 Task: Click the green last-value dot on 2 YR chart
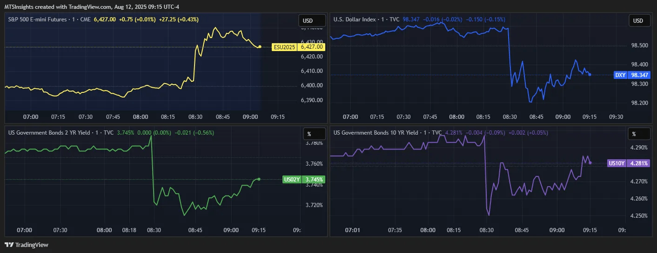coord(259,179)
